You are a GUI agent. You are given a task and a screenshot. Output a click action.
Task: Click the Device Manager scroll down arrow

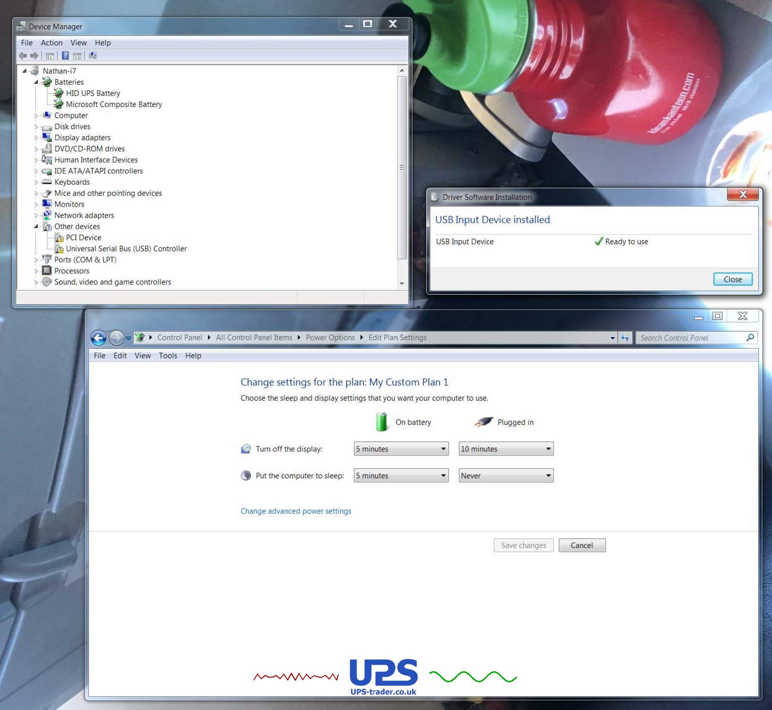click(x=402, y=284)
